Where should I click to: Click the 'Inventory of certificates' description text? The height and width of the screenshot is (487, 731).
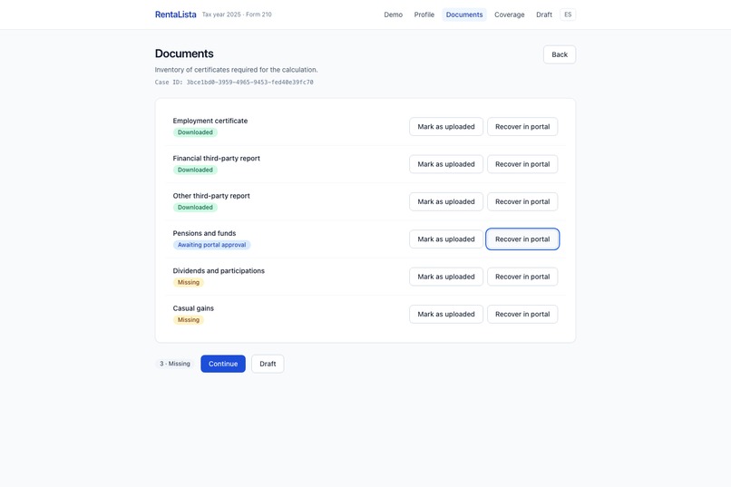tap(237, 70)
